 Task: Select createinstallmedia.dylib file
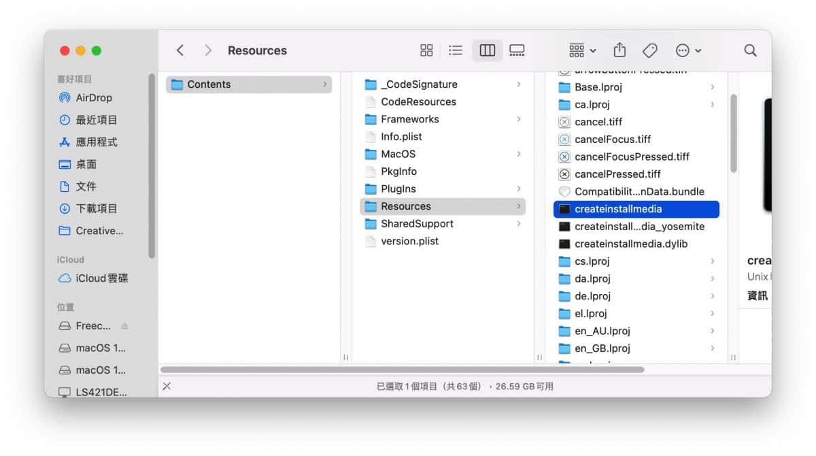tap(631, 244)
